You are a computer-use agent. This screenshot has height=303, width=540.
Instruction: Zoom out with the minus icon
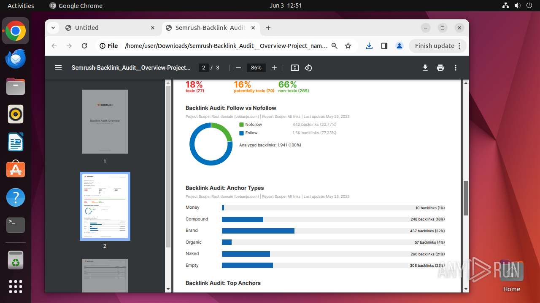pyautogui.click(x=238, y=68)
